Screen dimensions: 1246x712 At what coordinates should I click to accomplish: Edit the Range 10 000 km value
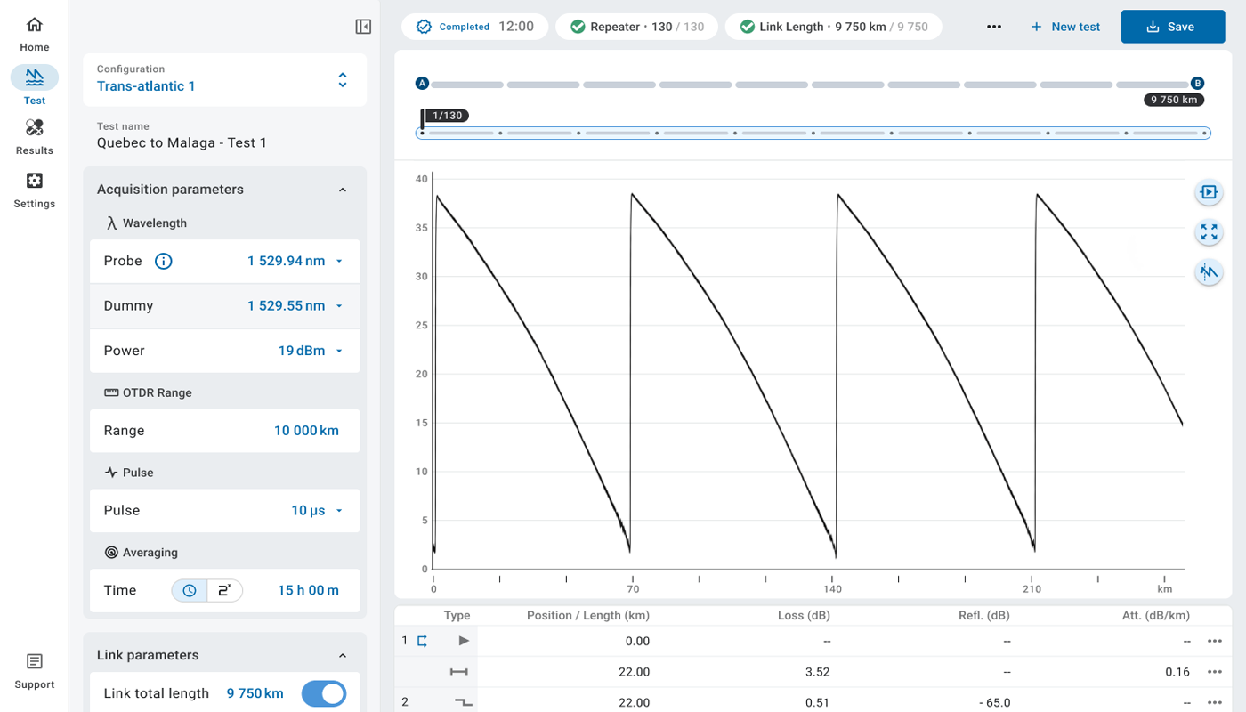pyautogui.click(x=306, y=431)
